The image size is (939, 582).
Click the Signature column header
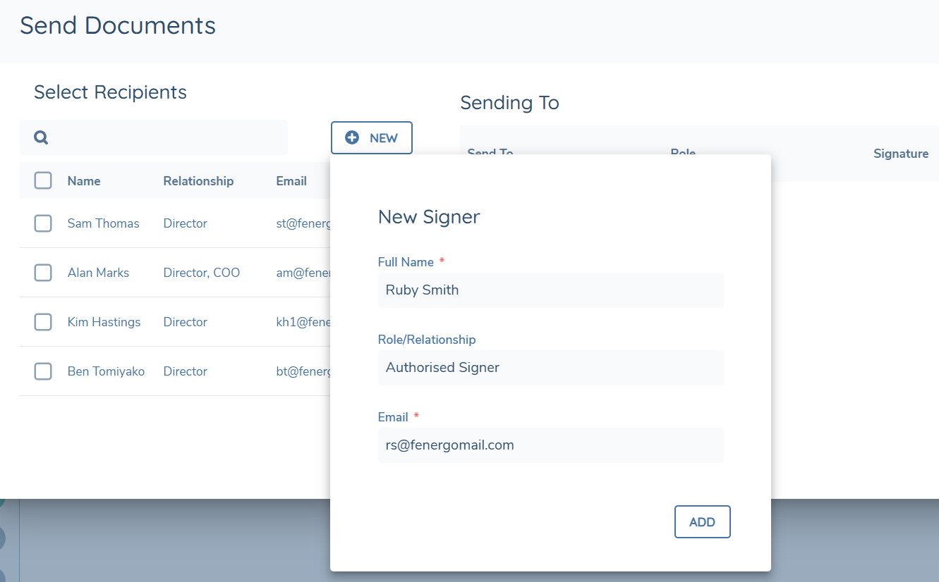[900, 154]
